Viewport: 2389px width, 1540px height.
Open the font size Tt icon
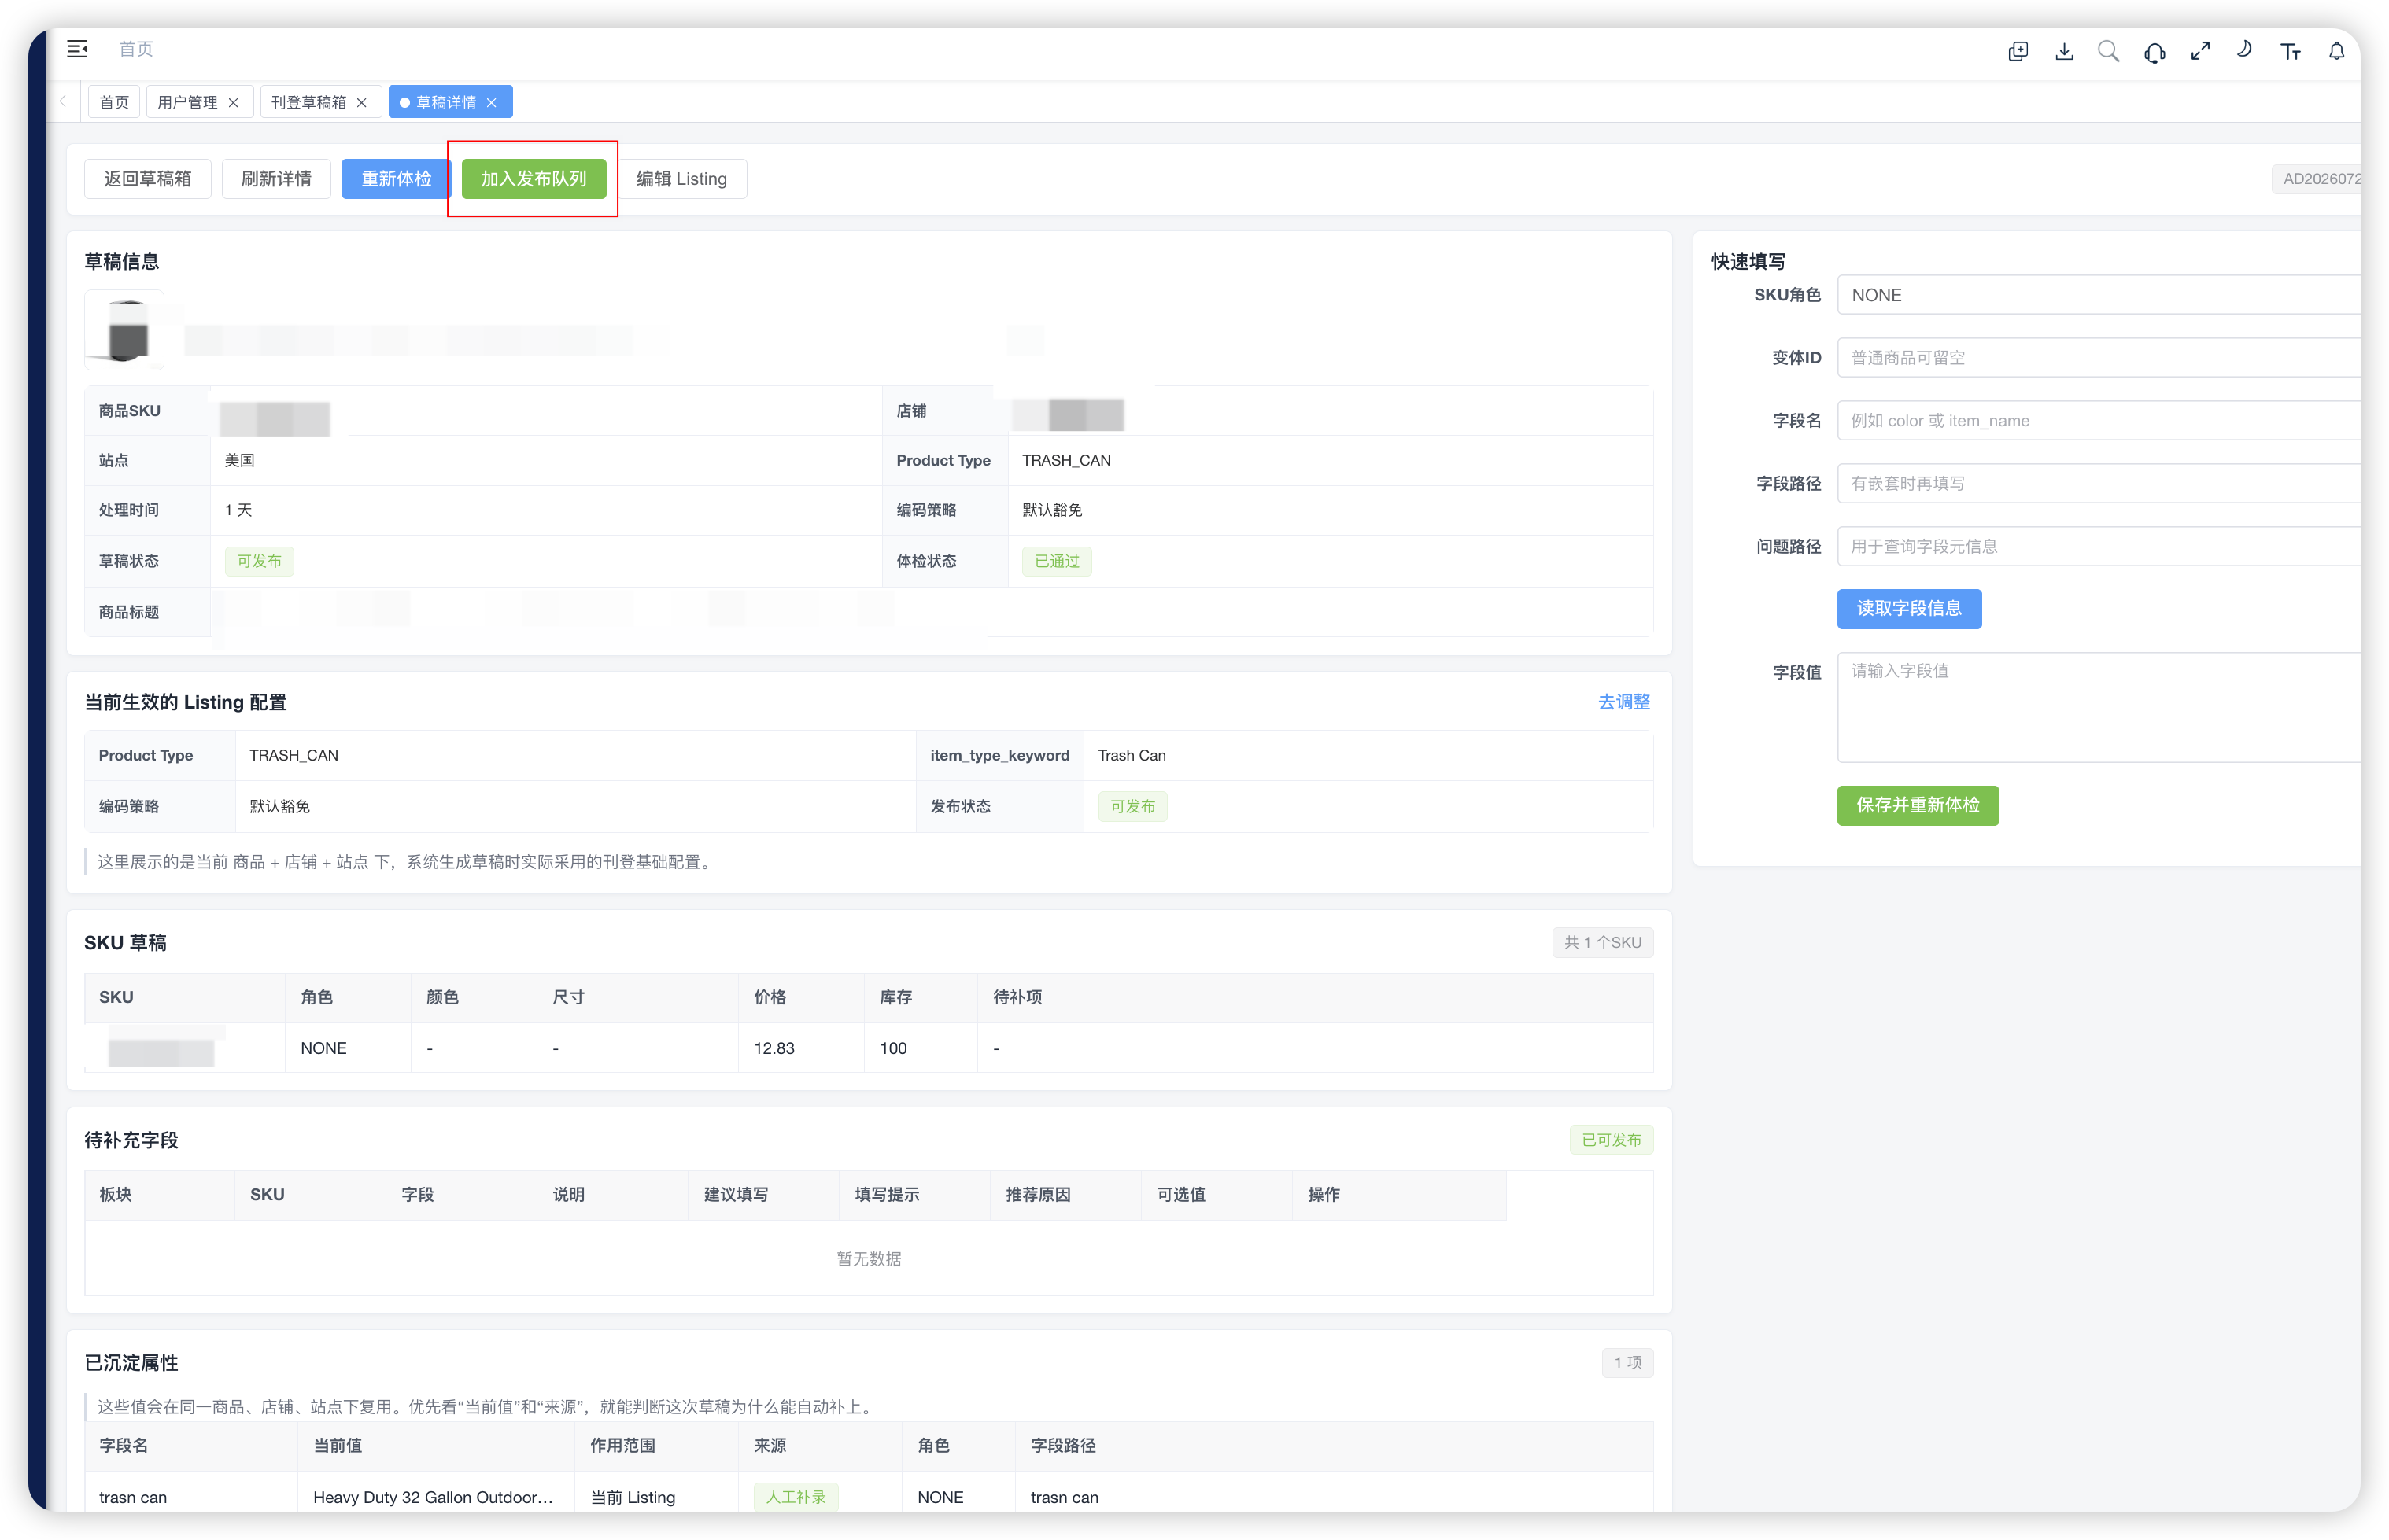pos(2291,51)
